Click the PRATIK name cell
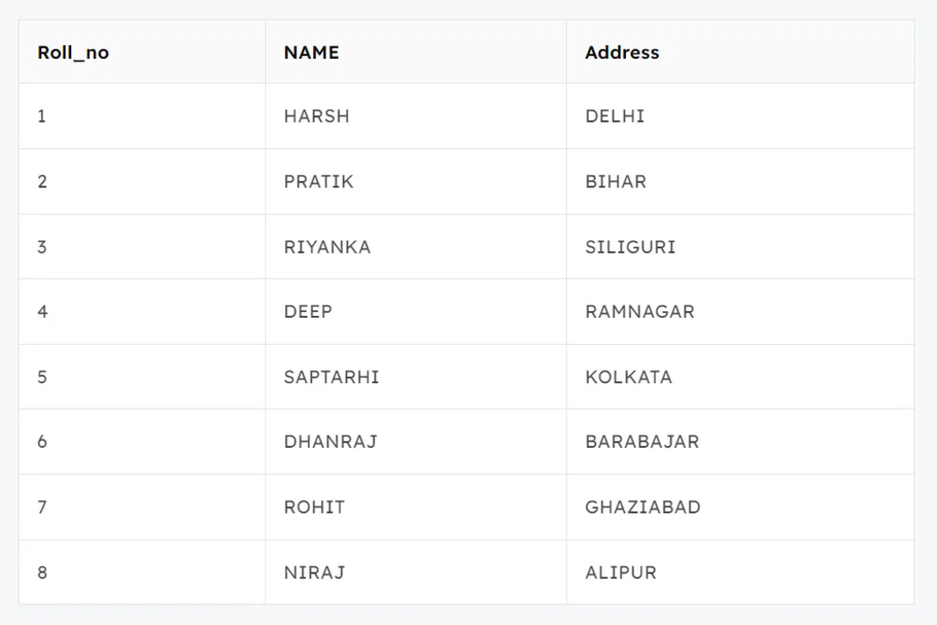The image size is (937, 625). tap(319, 182)
